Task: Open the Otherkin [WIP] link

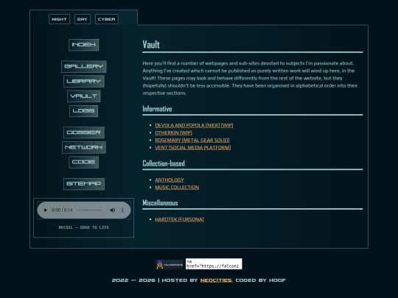Action: (x=173, y=132)
